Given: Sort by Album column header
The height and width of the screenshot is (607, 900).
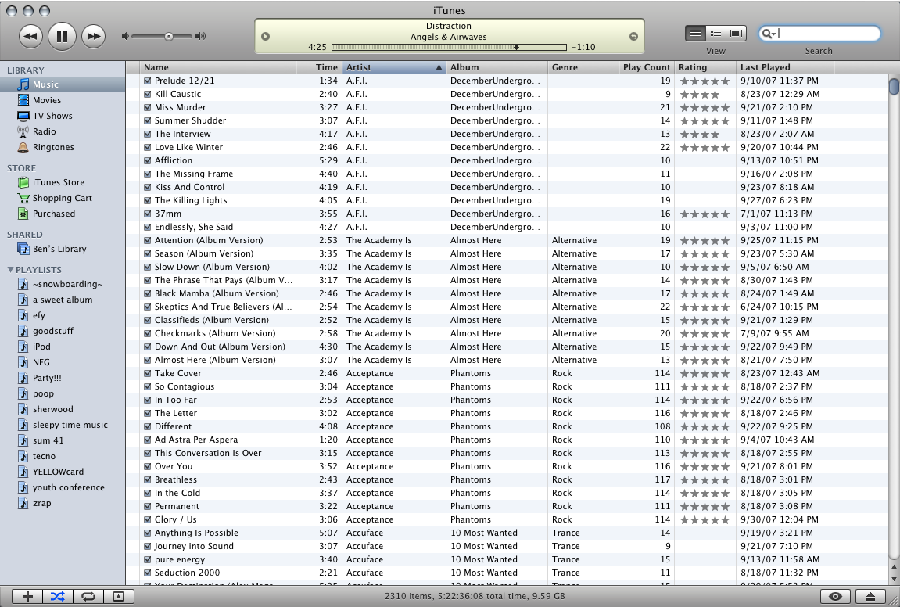Looking at the screenshot, I should (x=497, y=67).
